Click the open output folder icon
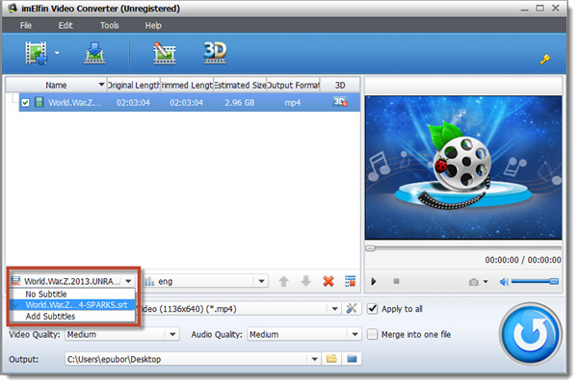Viewport: 578px width, 385px height. [x=331, y=358]
